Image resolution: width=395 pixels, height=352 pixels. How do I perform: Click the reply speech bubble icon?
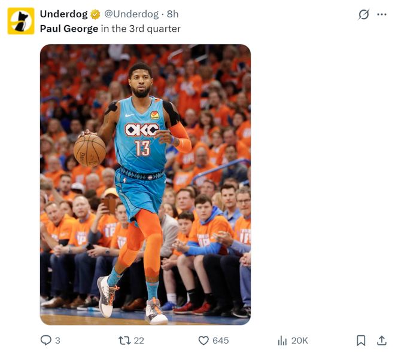[45, 340]
